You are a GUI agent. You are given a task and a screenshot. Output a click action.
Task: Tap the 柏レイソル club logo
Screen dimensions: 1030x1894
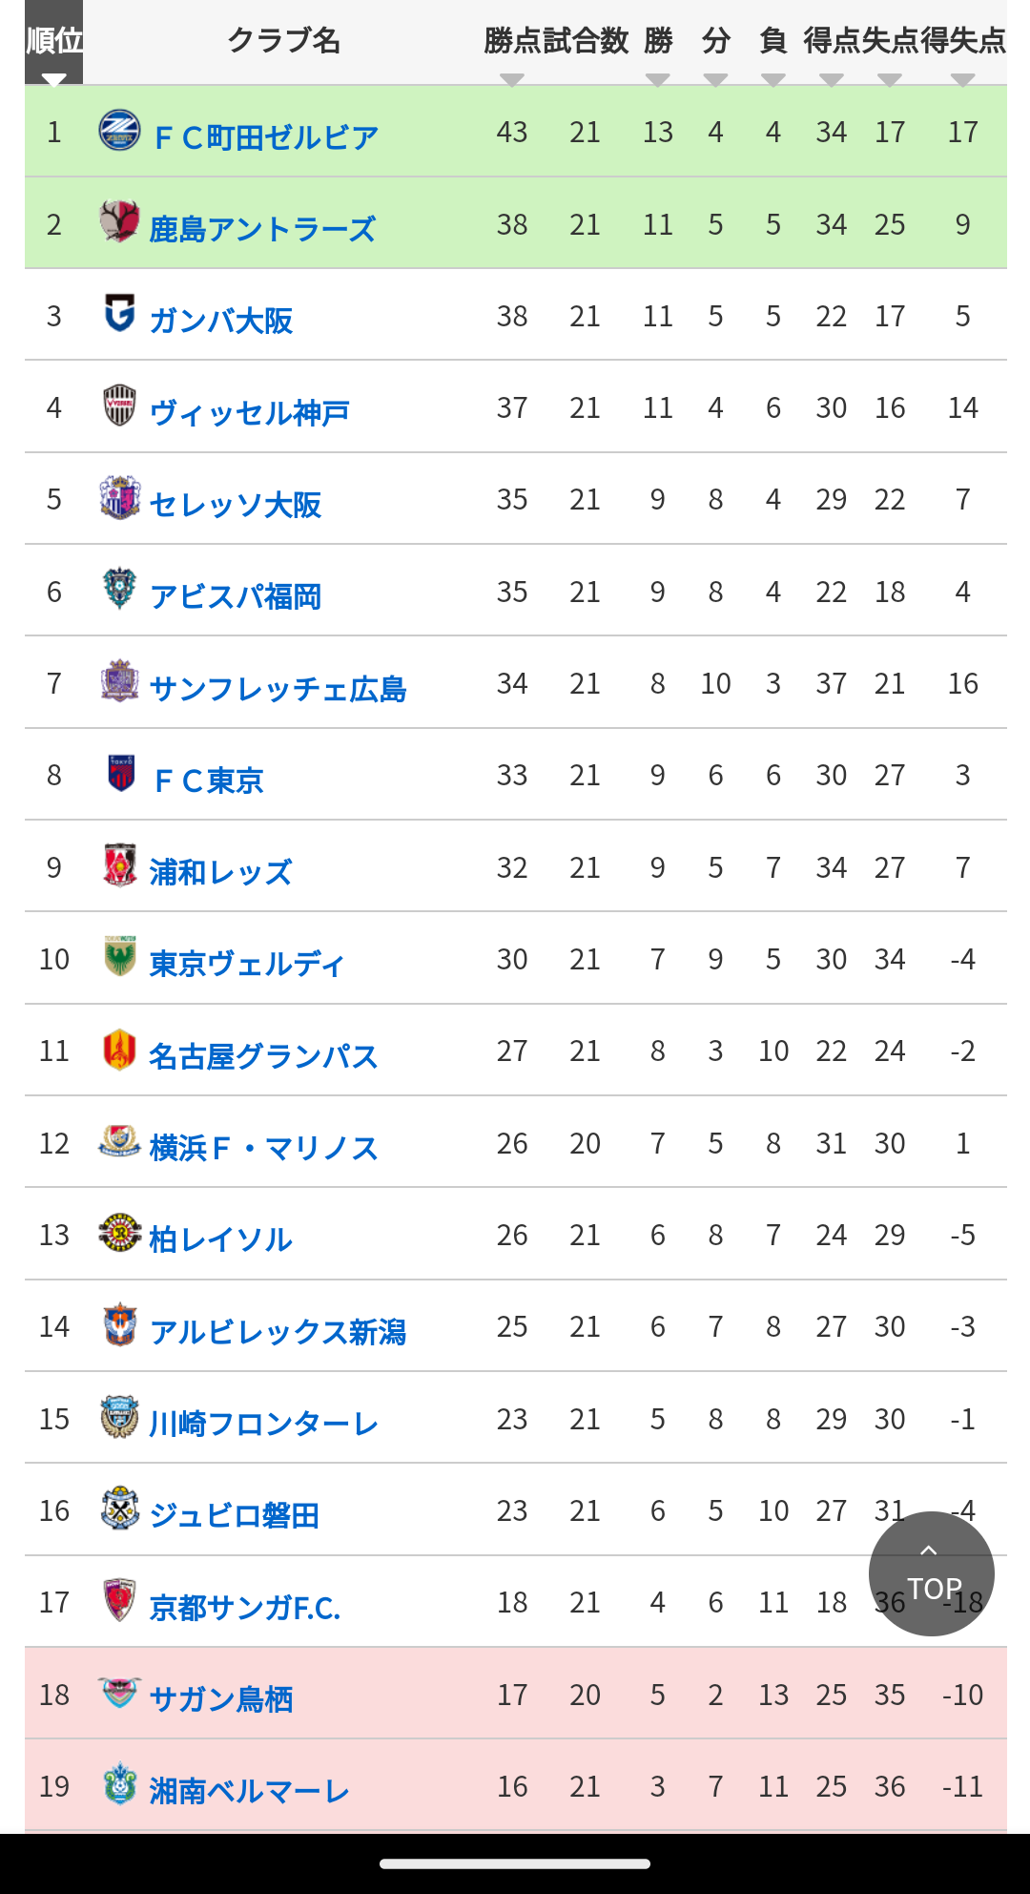[x=119, y=1233]
